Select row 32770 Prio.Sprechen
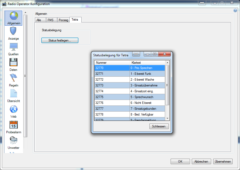 [x=130, y=68]
